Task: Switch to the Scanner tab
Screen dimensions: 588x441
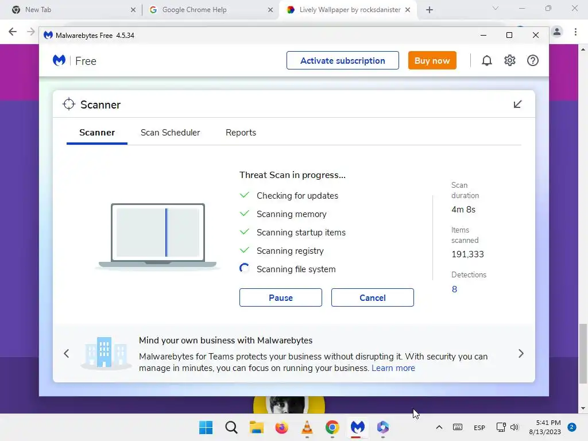Action: pos(97,133)
